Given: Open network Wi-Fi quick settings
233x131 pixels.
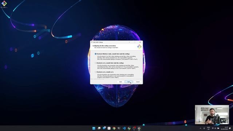Looking at the screenshot, I should (213, 128).
